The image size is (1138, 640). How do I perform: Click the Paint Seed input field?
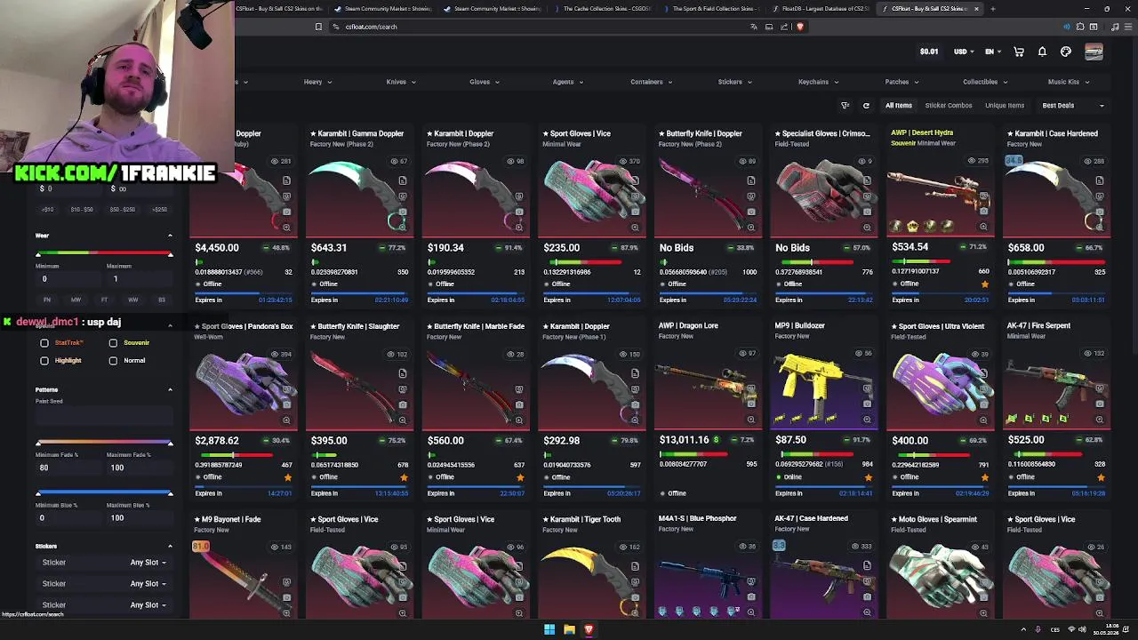click(x=104, y=414)
